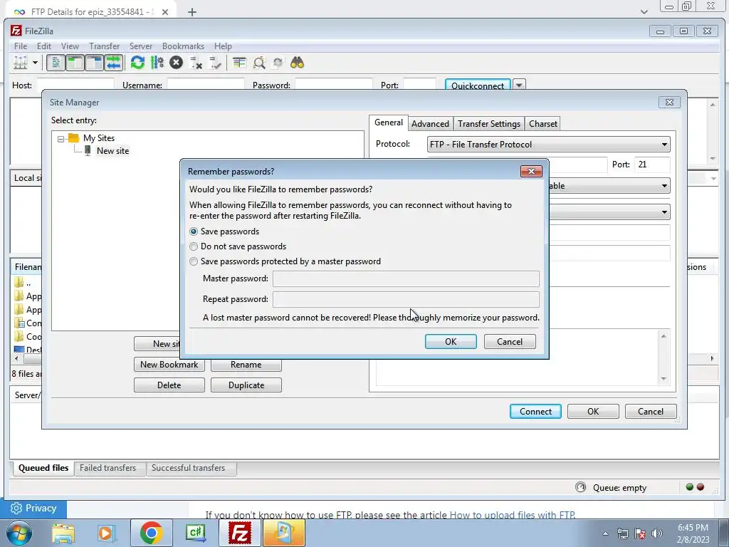This screenshot has height=547, width=729.
Task: Click the New Bookmark button
Action: [169, 365]
